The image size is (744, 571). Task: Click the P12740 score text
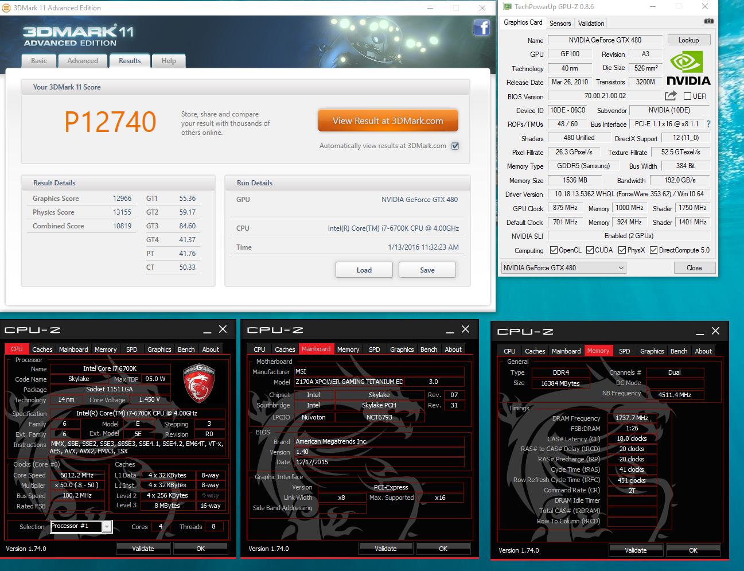(x=110, y=122)
